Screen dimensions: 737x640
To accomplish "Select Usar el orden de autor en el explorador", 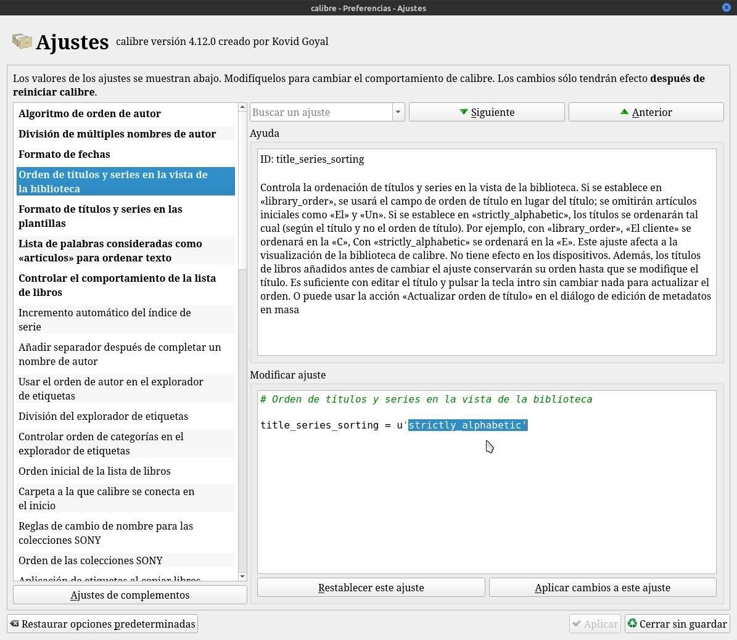I will click(125, 388).
